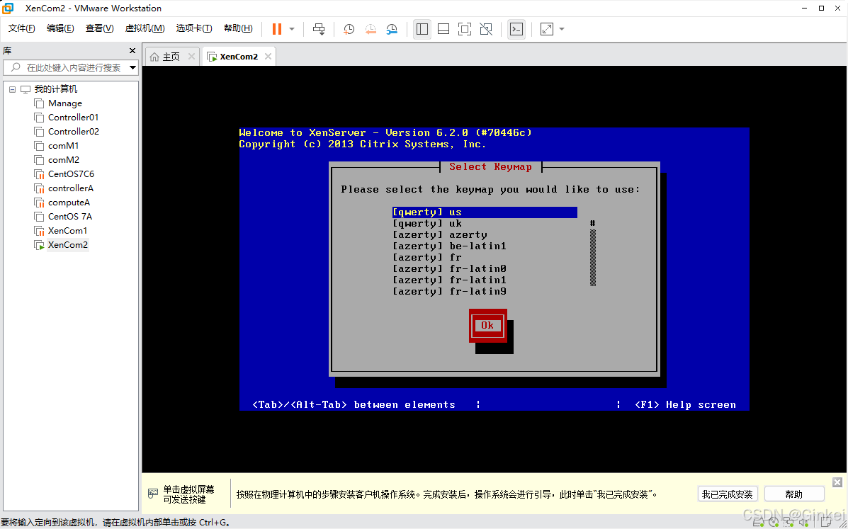Open the power options arrow next to pause
848x529 pixels.
click(291, 29)
